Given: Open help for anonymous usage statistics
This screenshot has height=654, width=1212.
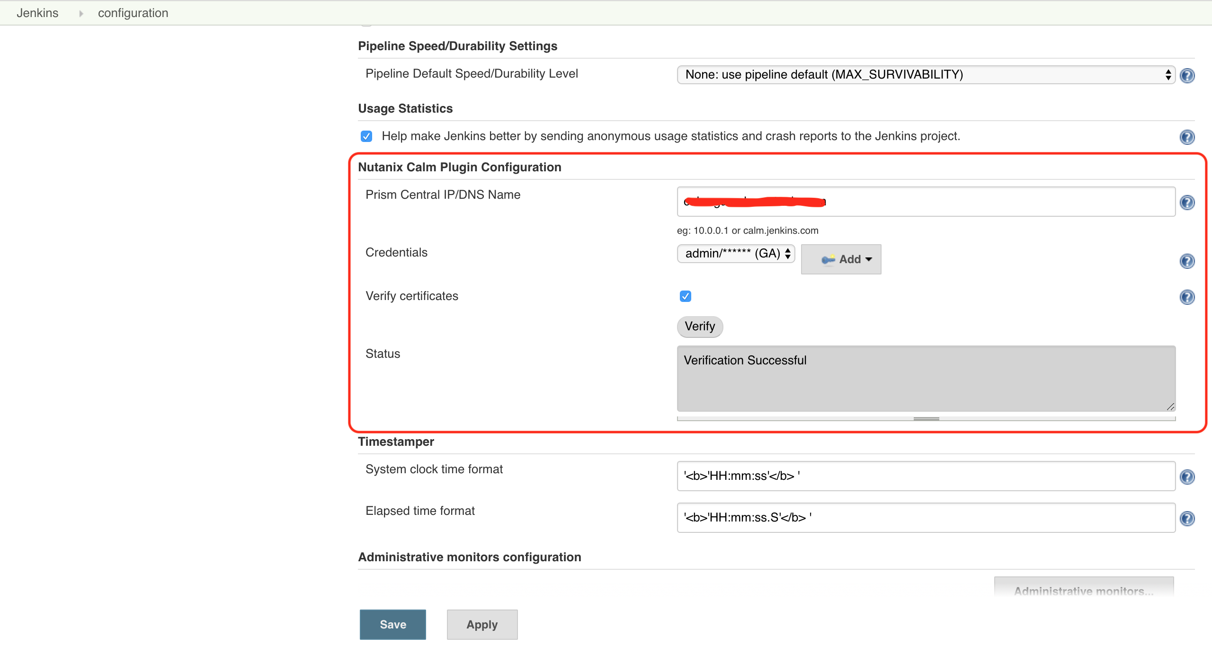Looking at the screenshot, I should pos(1187,137).
